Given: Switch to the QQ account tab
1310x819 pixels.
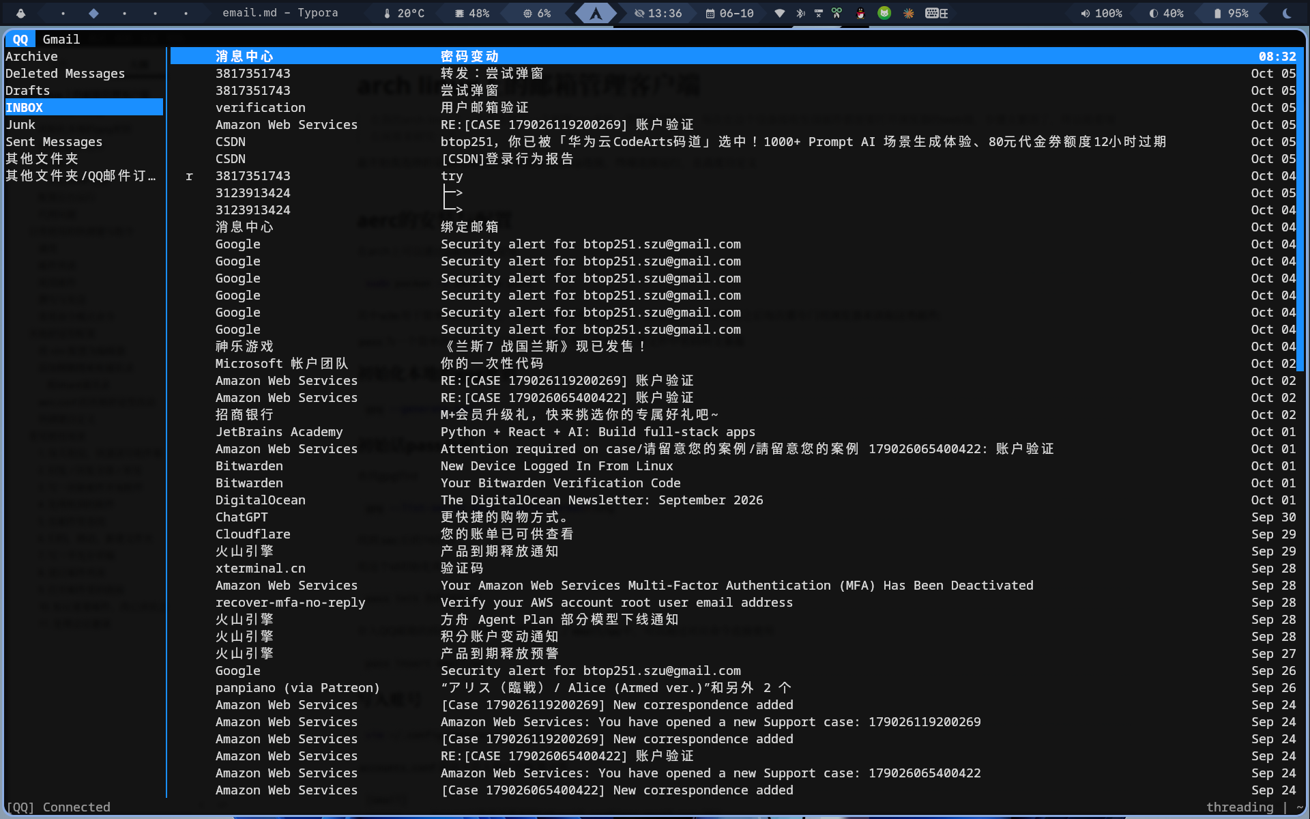Looking at the screenshot, I should [20, 40].
